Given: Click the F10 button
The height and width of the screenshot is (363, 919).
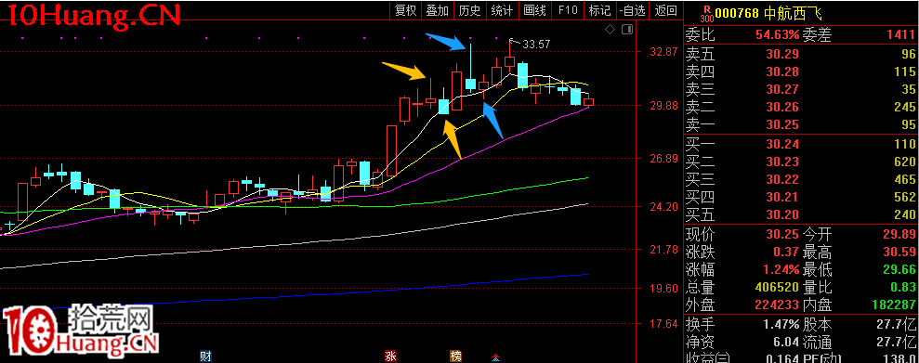Looking at the screenshot, I should (x=568, y=10).
